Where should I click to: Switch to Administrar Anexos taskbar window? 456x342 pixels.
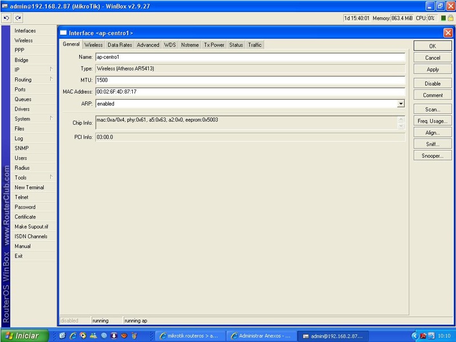[262, 336]
